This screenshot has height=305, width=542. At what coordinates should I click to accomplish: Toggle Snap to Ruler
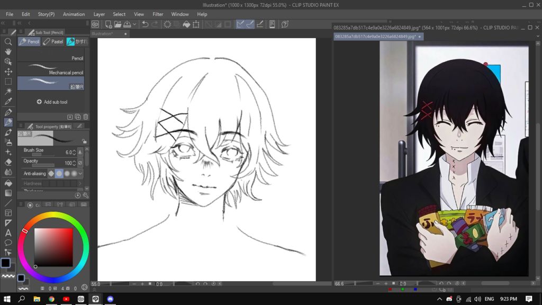(240, 24)
